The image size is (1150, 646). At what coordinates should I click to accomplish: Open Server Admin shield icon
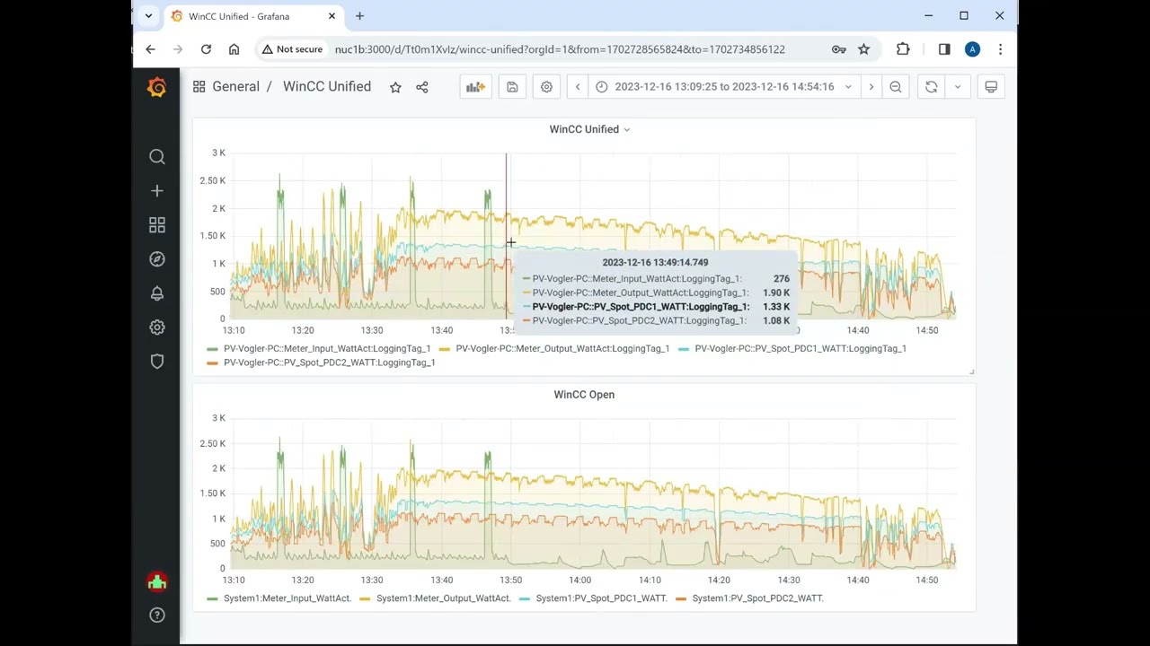(x=157, y=362)
